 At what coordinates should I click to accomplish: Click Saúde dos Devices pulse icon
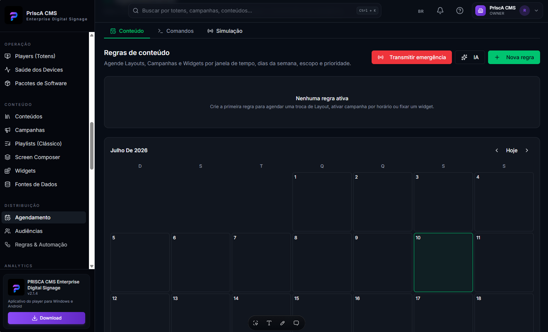[8, 70]
